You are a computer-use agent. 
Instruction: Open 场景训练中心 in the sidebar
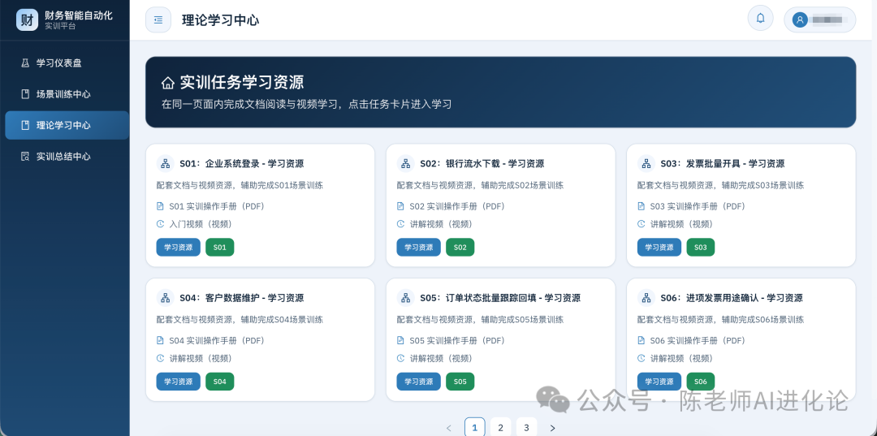65,94
